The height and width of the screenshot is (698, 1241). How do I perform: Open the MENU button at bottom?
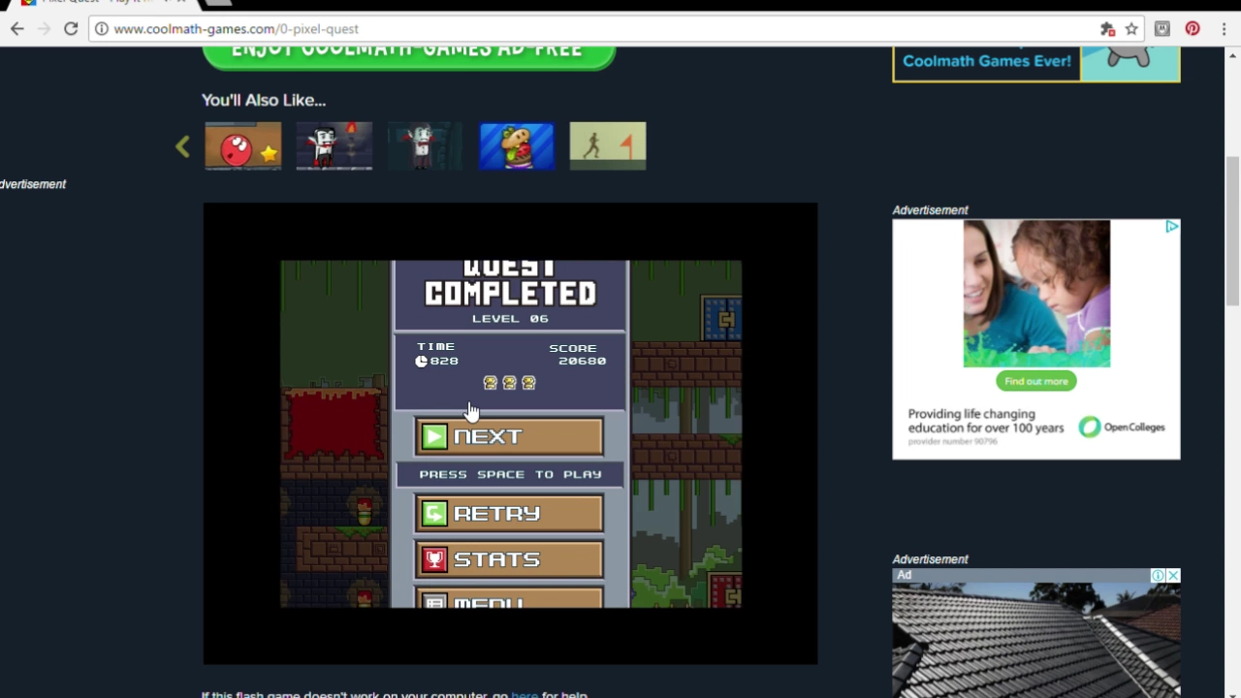[x=509, y=598]
